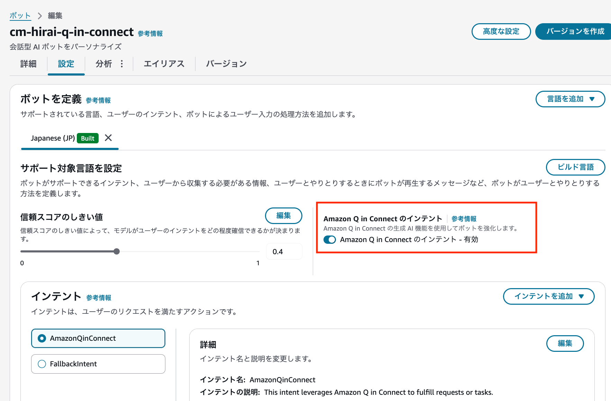Edit the 信頼スコアのしきい値 setting

click(x=283, y=216)
